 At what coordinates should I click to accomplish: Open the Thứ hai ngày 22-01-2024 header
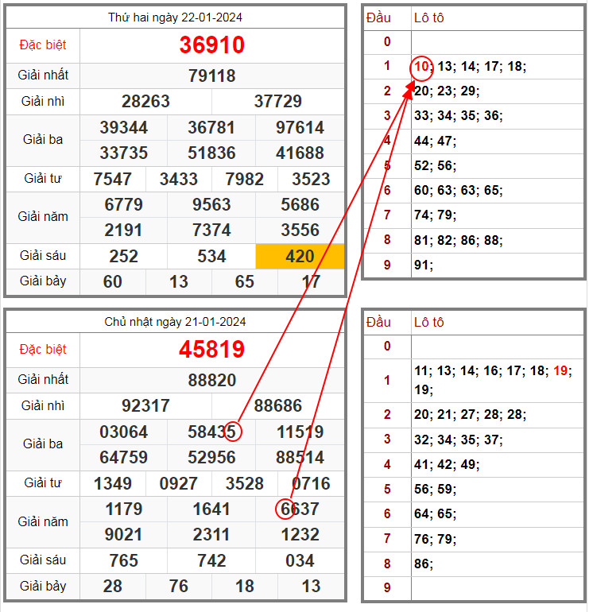pos(175,17)
